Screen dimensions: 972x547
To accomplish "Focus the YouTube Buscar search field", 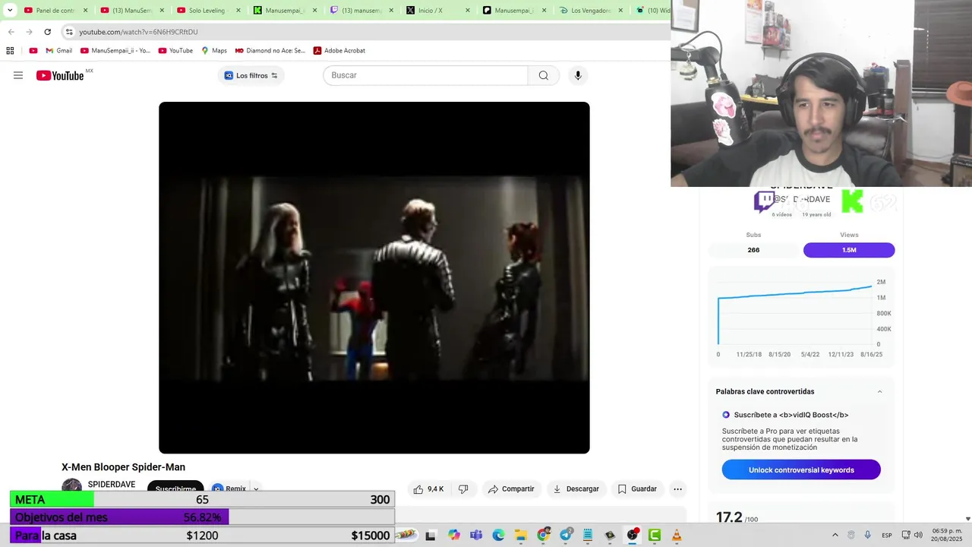I will pos(425,75).
